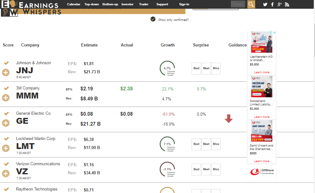Image resolution: width=315 pixels, height=193 pixels.
Task: Open JNJ ticker link
Action: coord(25,70)
